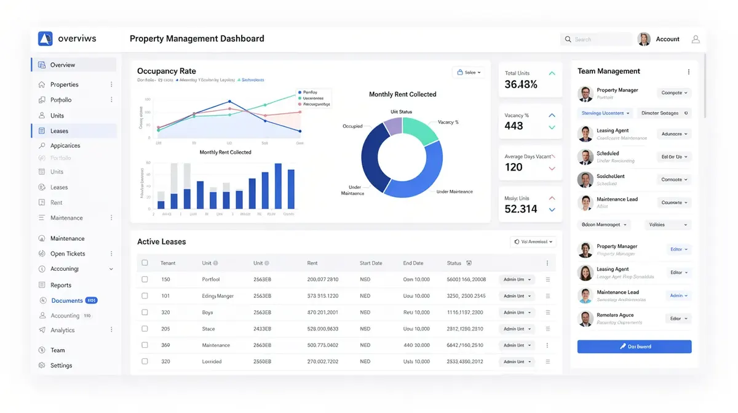Open Reports in sidebar

tap(61, 285)
